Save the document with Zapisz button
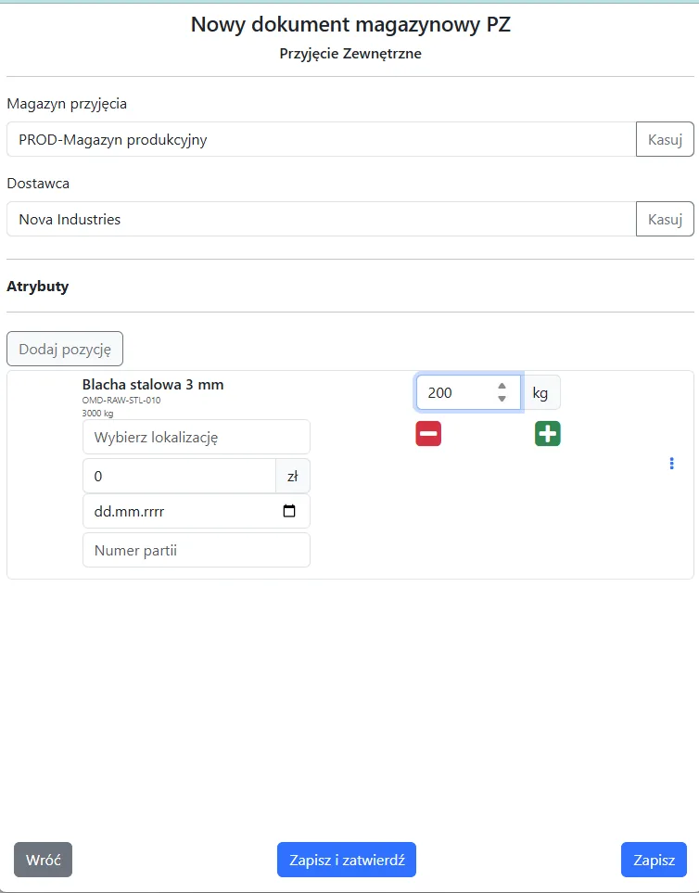Image resolution: width=699 pixels, height=893 pixels. pos(654,860)
